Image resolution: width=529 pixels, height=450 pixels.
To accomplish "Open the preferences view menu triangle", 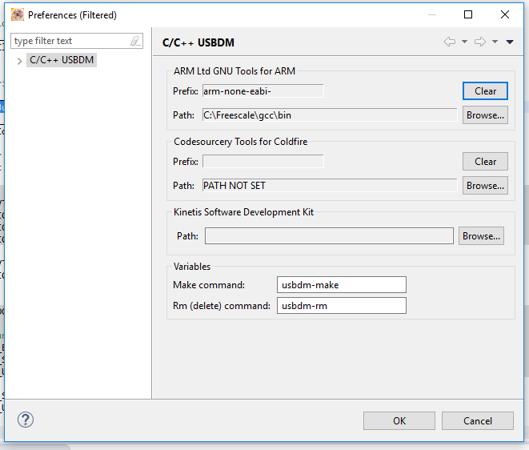I will click(x=510, y=42).
